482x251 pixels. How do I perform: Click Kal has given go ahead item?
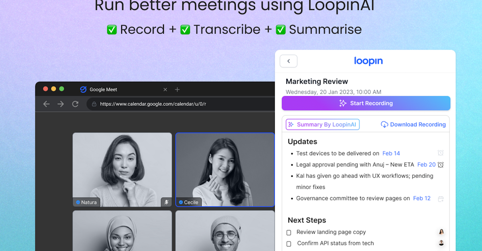tap(365, 181)
